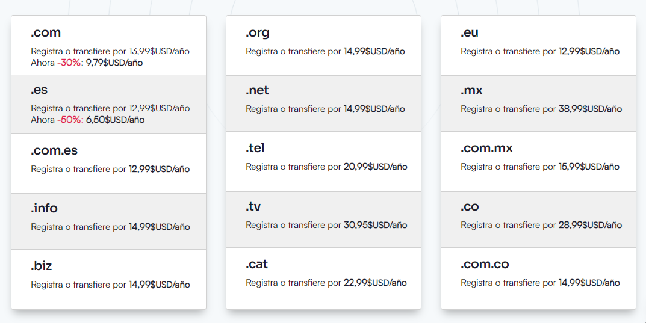Choose the .com.co domain heading
Screen dimensions: 646x323
click(x=485, y=263)
